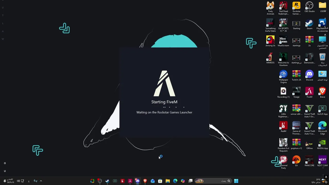Select the 2a WinRAR archive icon
Image resolution: width=329 pixels, height=185 pixels.
pos(309,41)
